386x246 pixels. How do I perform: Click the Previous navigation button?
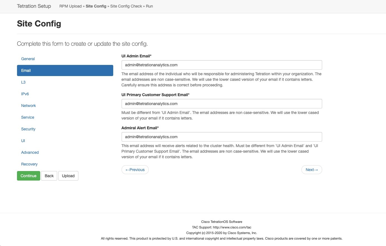[x=135, y=170]
